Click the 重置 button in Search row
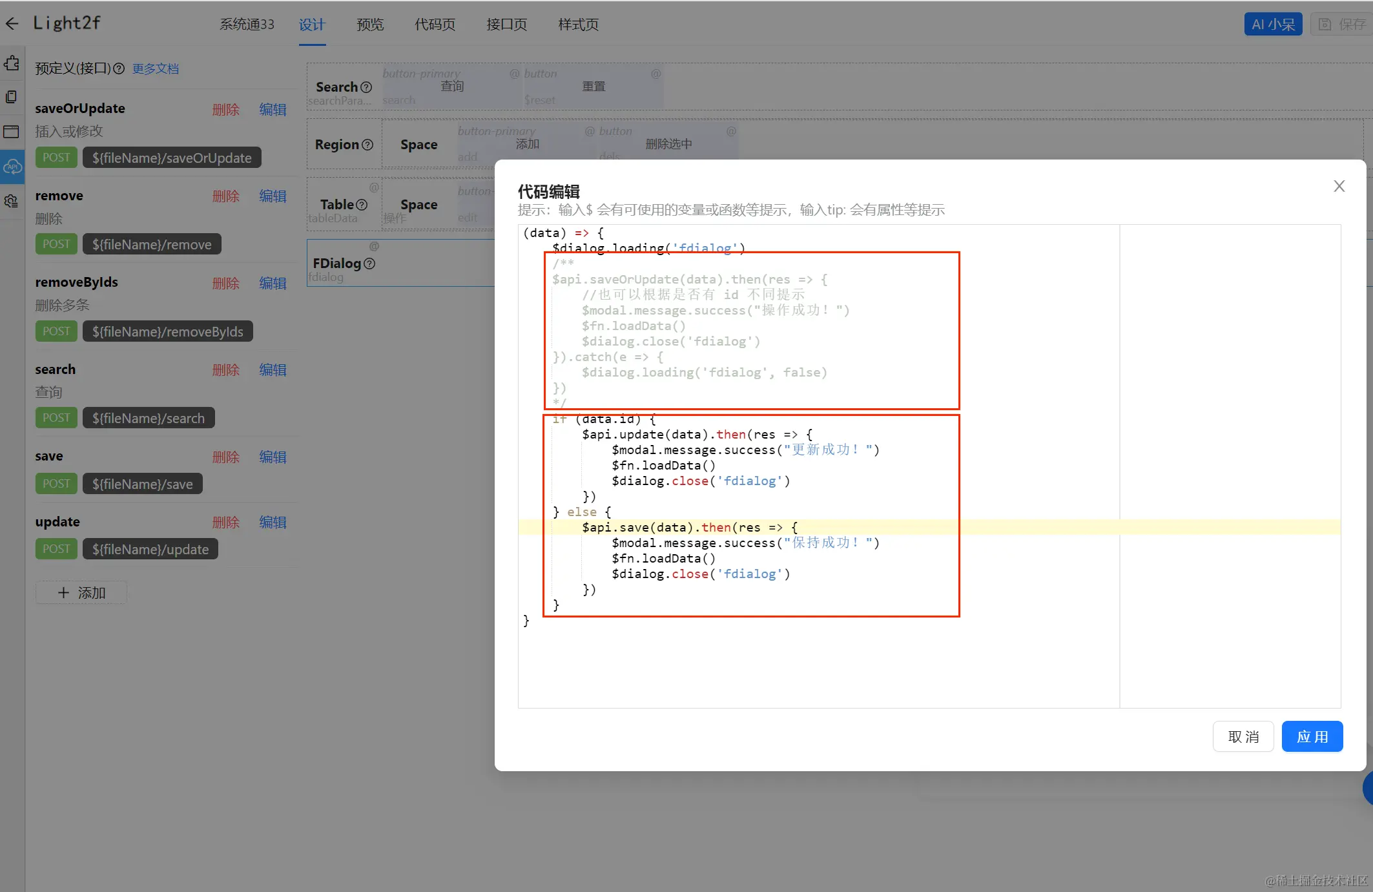1373x892 pixels. [x=594, y=86]
